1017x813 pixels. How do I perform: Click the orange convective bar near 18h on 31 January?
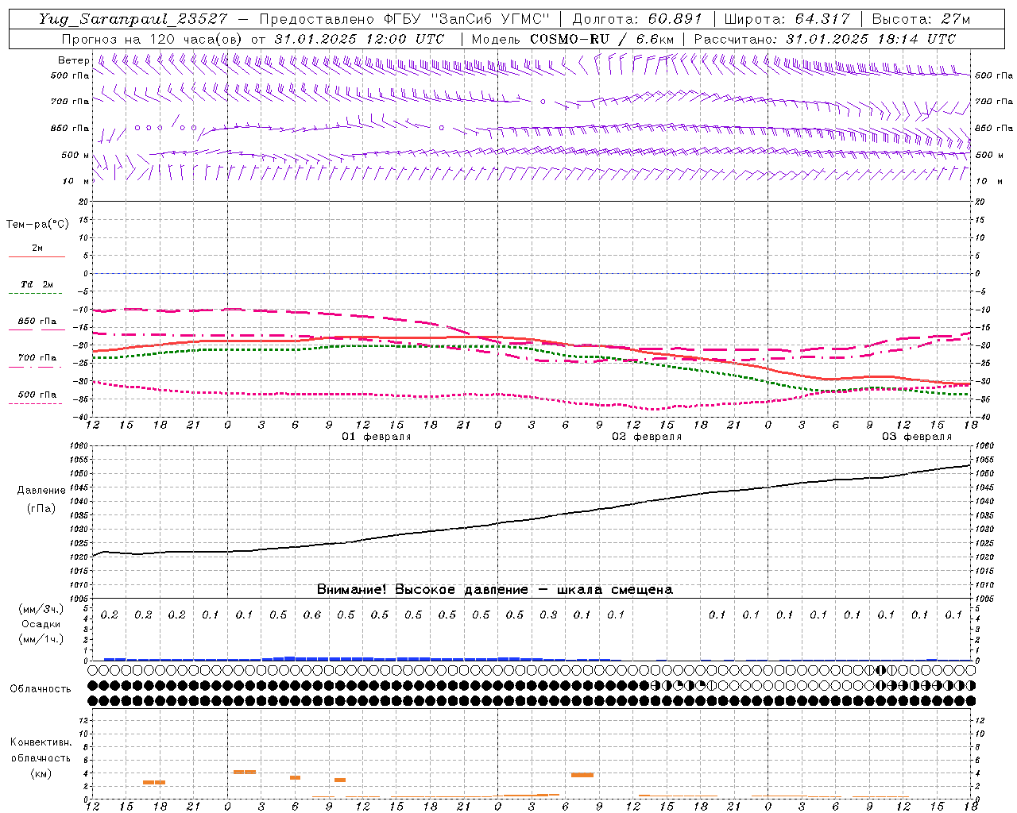point(154,782)
